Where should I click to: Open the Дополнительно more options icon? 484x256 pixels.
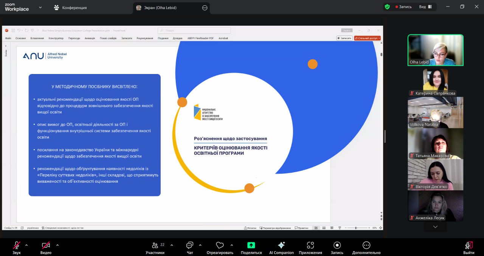click(366, 245)
